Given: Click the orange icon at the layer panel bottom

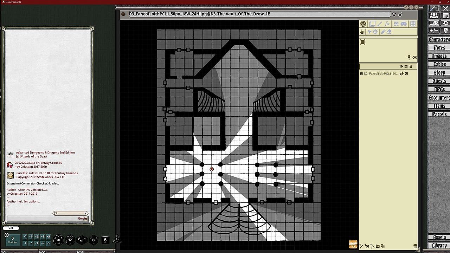Looking at the screenshot, I should 353,244.
